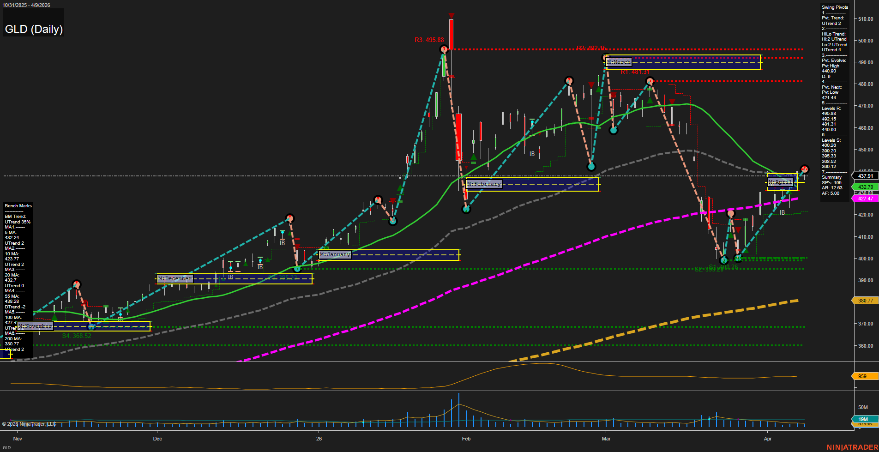Screen dimensions: 879x452
Task: Click the red down-arrow marker above the R3 peak
Action: click(x=451, y=15)
